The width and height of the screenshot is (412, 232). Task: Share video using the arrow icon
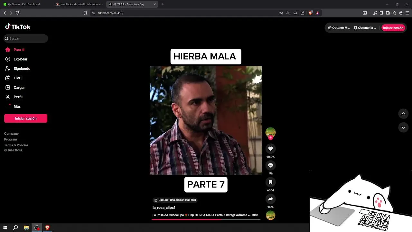point(270,199)
